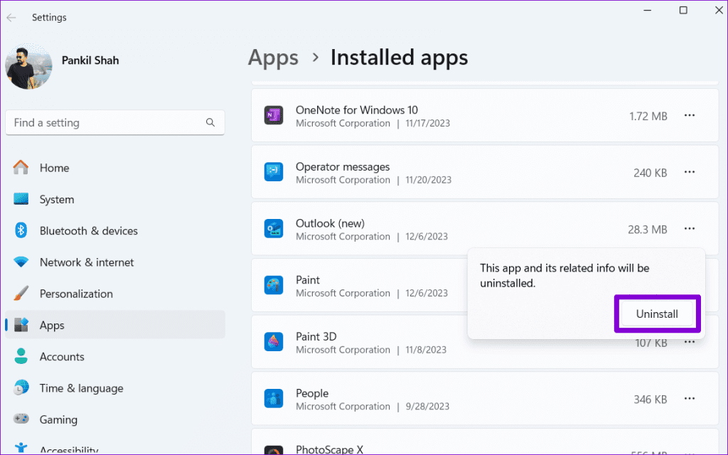Image resolution: width=728 pixels, height=455 pixels.
Task: Click the Paint app icon
Action: click(x=274, y=285)
